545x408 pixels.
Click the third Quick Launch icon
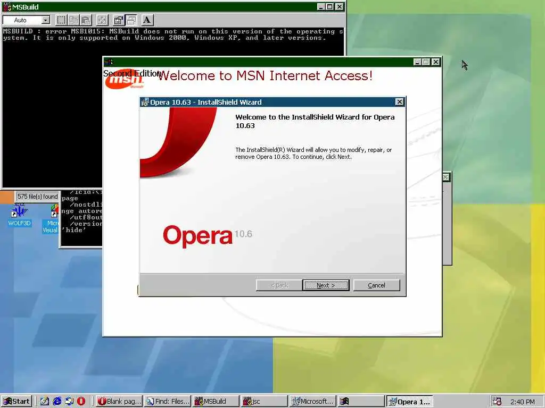click(69, 402)
